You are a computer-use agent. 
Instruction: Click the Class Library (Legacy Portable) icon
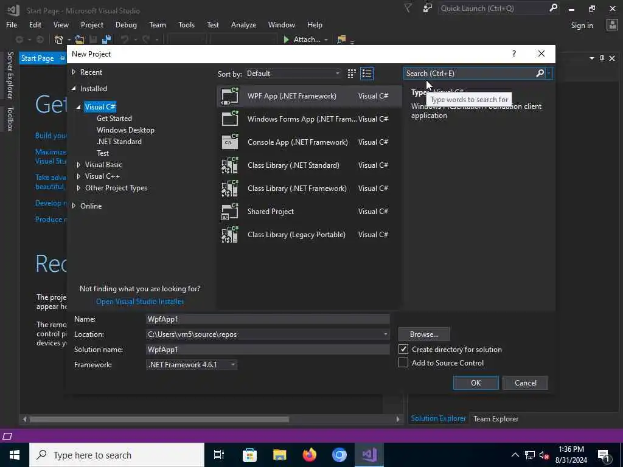[x=229, y=234]
